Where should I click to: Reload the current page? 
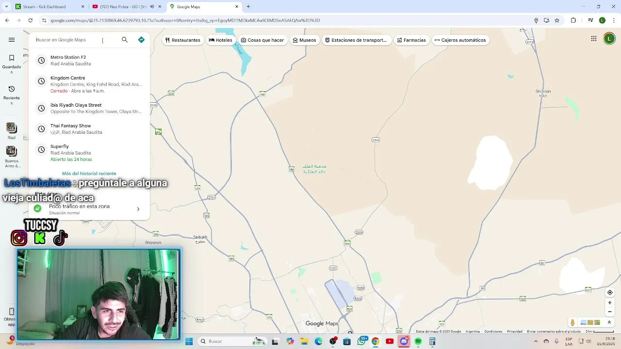[30, 20]
